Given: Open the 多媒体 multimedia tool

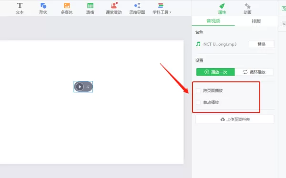Looking at the screenshot, I should pyautogui.click(x=67, y=9).
